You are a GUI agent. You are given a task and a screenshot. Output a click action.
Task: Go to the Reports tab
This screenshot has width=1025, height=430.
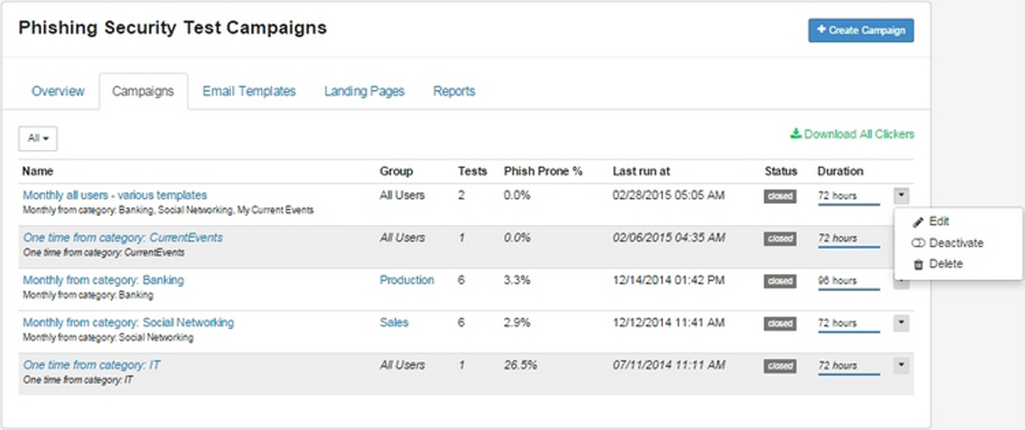pos(454,91)
